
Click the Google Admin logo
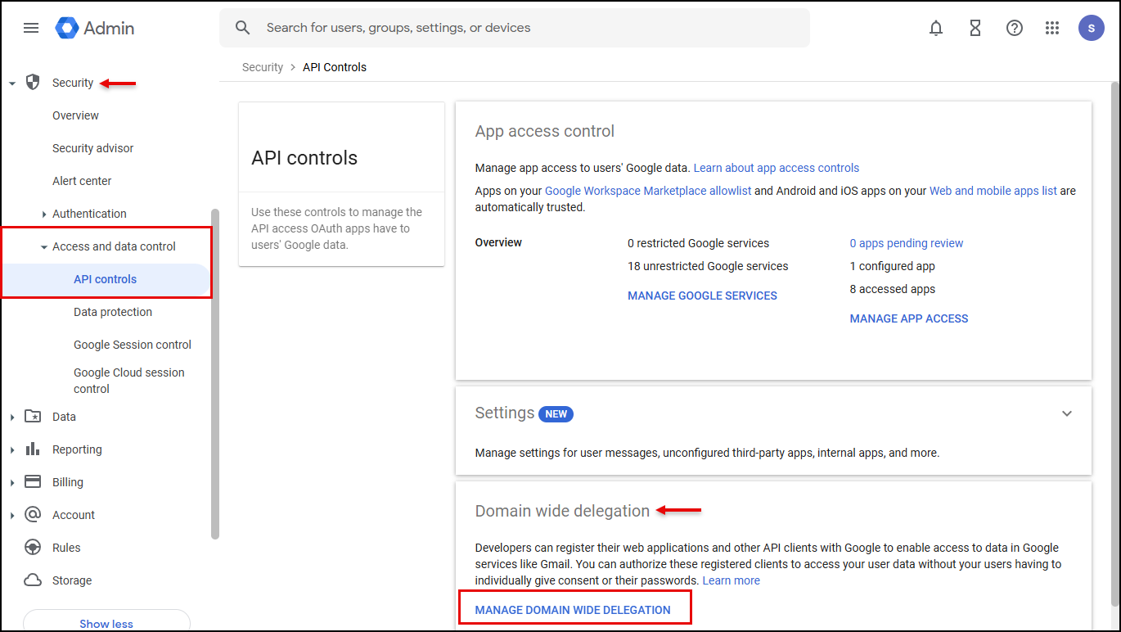pos(94,28)
